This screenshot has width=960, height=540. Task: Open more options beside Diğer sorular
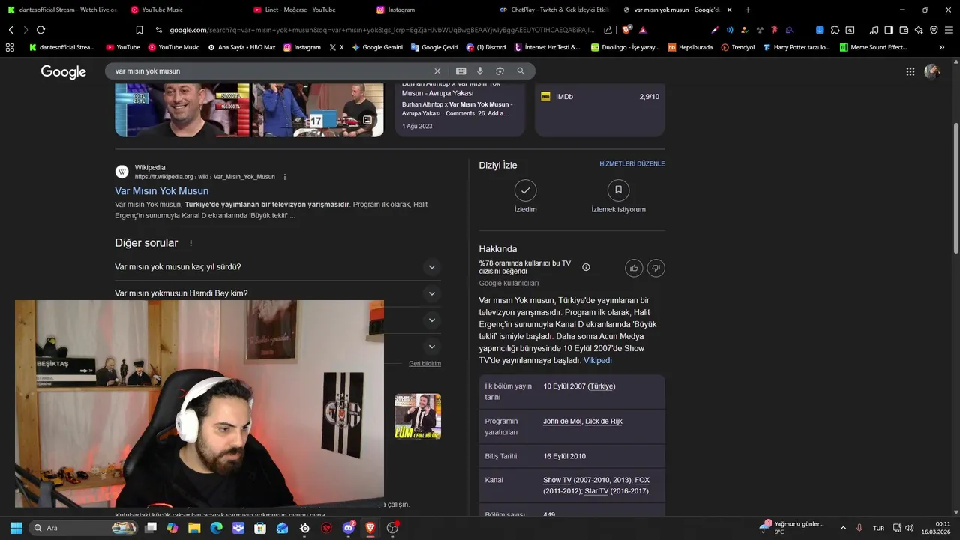190,243
